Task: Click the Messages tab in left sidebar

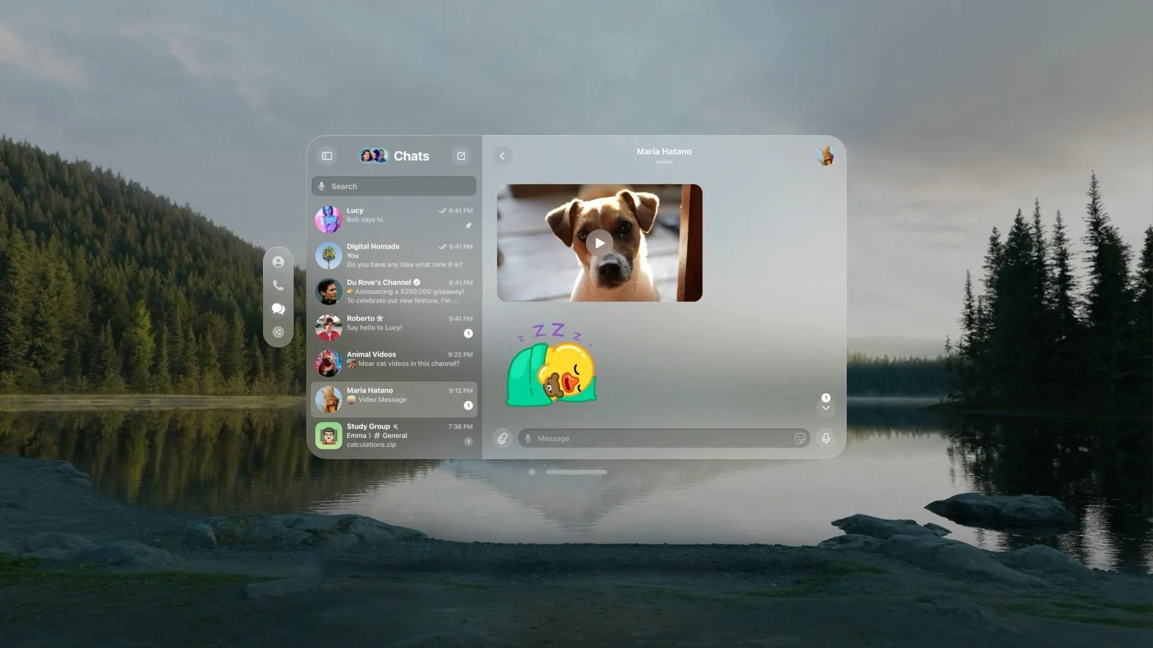Action: [x=279, y=308]
